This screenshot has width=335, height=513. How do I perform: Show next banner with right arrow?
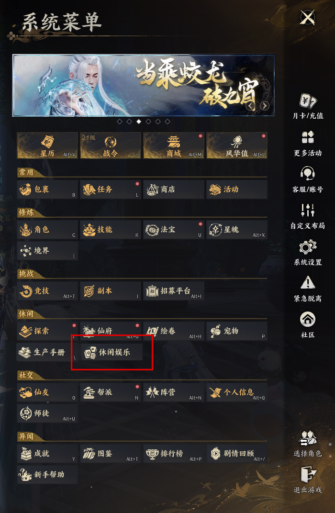click(264, 106)
